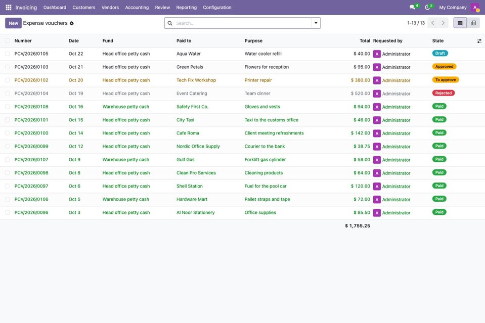Go to next page of records
Image resolution: width=485 pixels, height=323 pixels.
443,23
